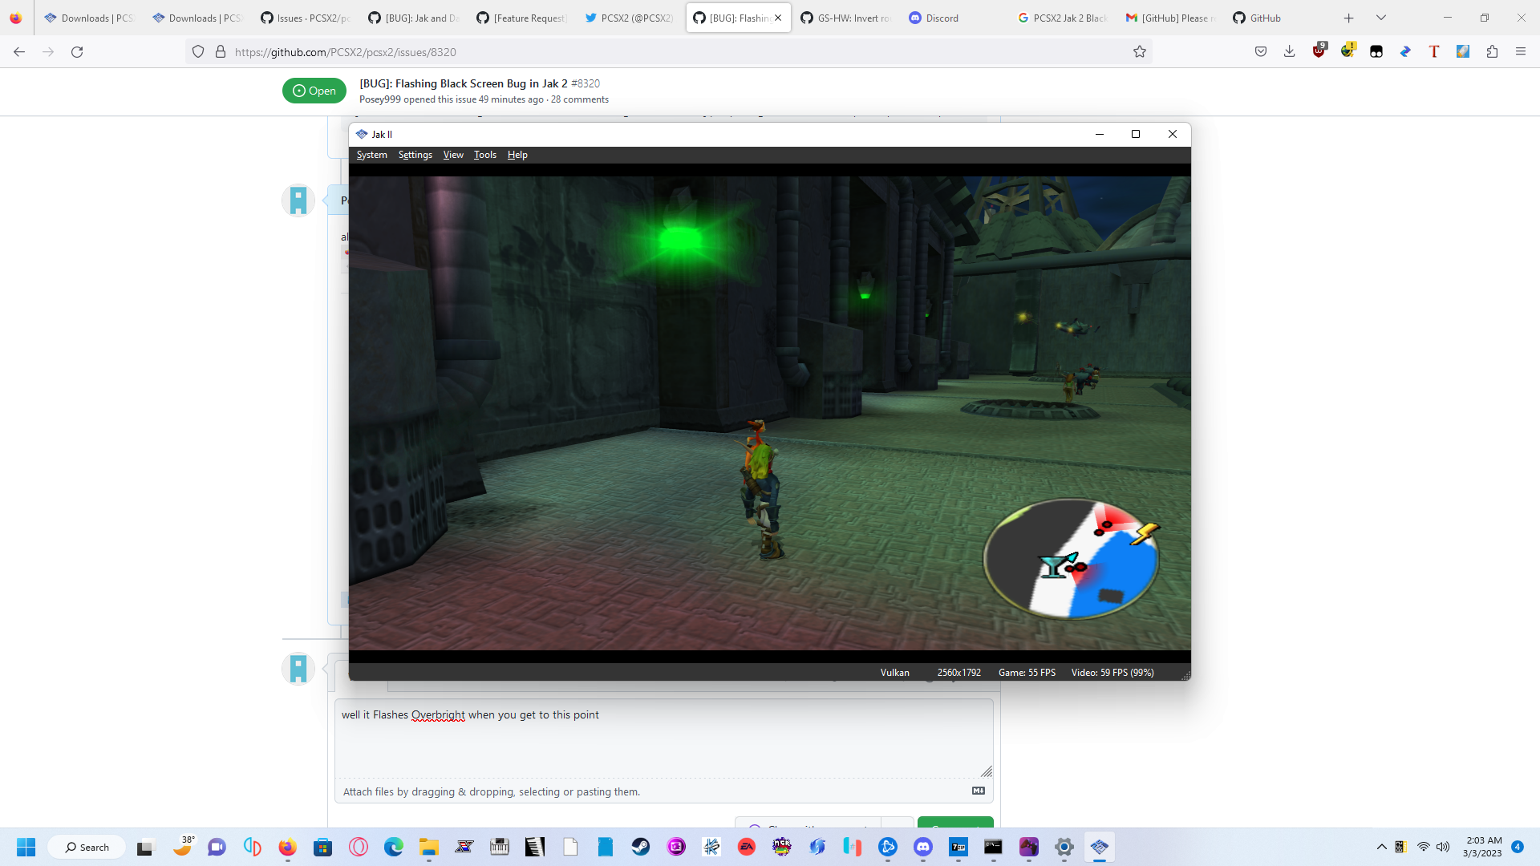1540x866 pixels.
Task: Open the Settings menu in the Jak II window
Action: click(x=415, y=155)
